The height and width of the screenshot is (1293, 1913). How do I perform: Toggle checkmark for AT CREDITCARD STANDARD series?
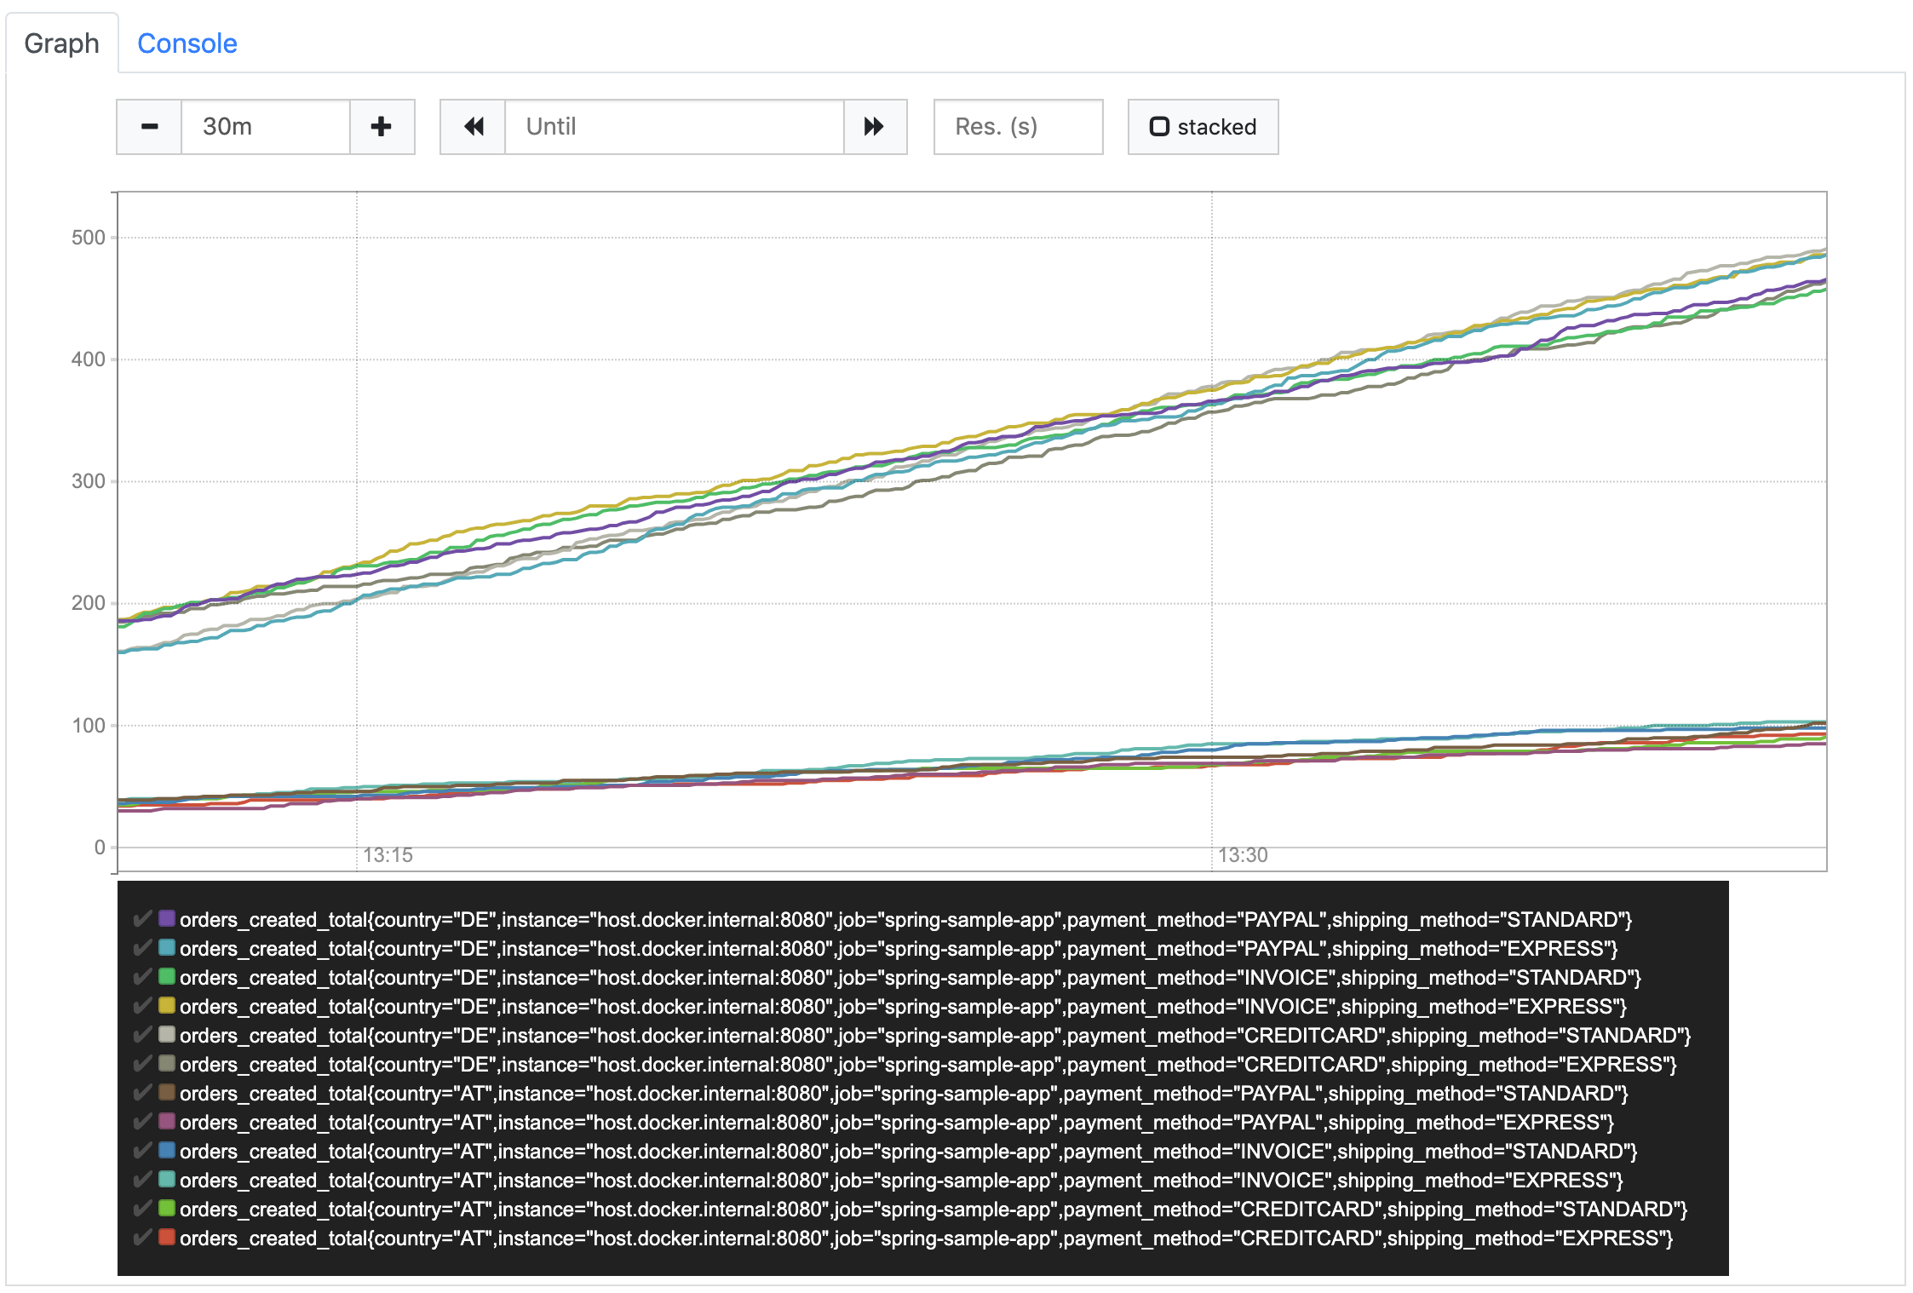[x=142, y=1208]
